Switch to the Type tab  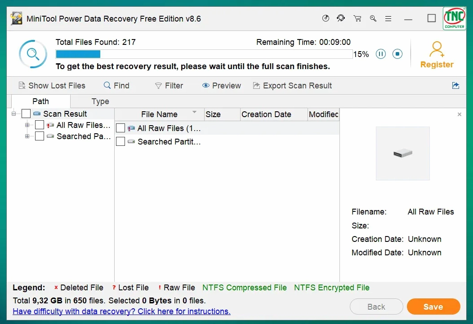pyautogui.click(x=100, y=101)
